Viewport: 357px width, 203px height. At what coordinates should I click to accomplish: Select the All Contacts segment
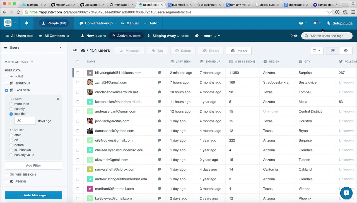[x=54, y=36]
